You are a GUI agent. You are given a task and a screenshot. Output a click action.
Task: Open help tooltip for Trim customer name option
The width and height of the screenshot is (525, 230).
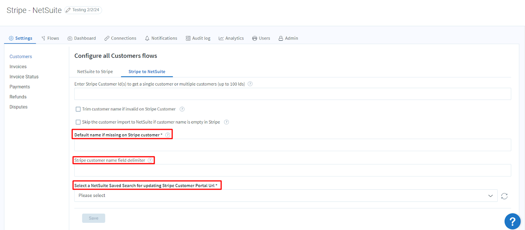182,109
